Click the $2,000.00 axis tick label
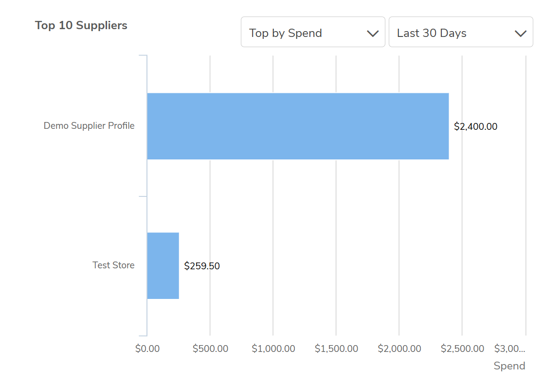The height and width of the screenshot is (384, 543). pos(399,349)
